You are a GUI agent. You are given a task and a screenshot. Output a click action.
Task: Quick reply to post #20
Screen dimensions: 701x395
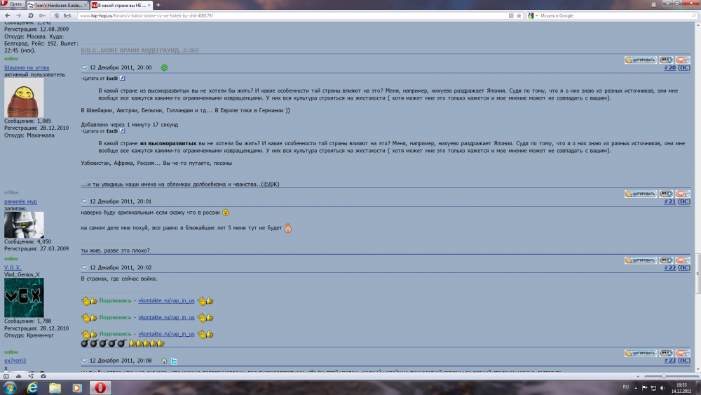click(683, 60)
